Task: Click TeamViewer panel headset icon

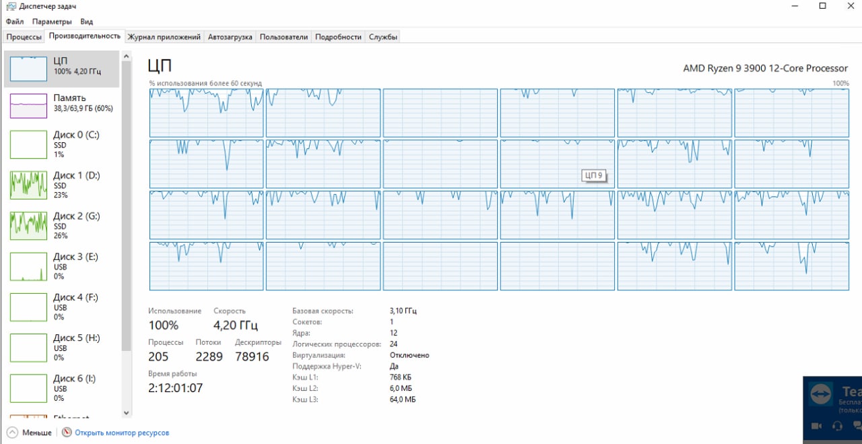Action: [838, 426]
